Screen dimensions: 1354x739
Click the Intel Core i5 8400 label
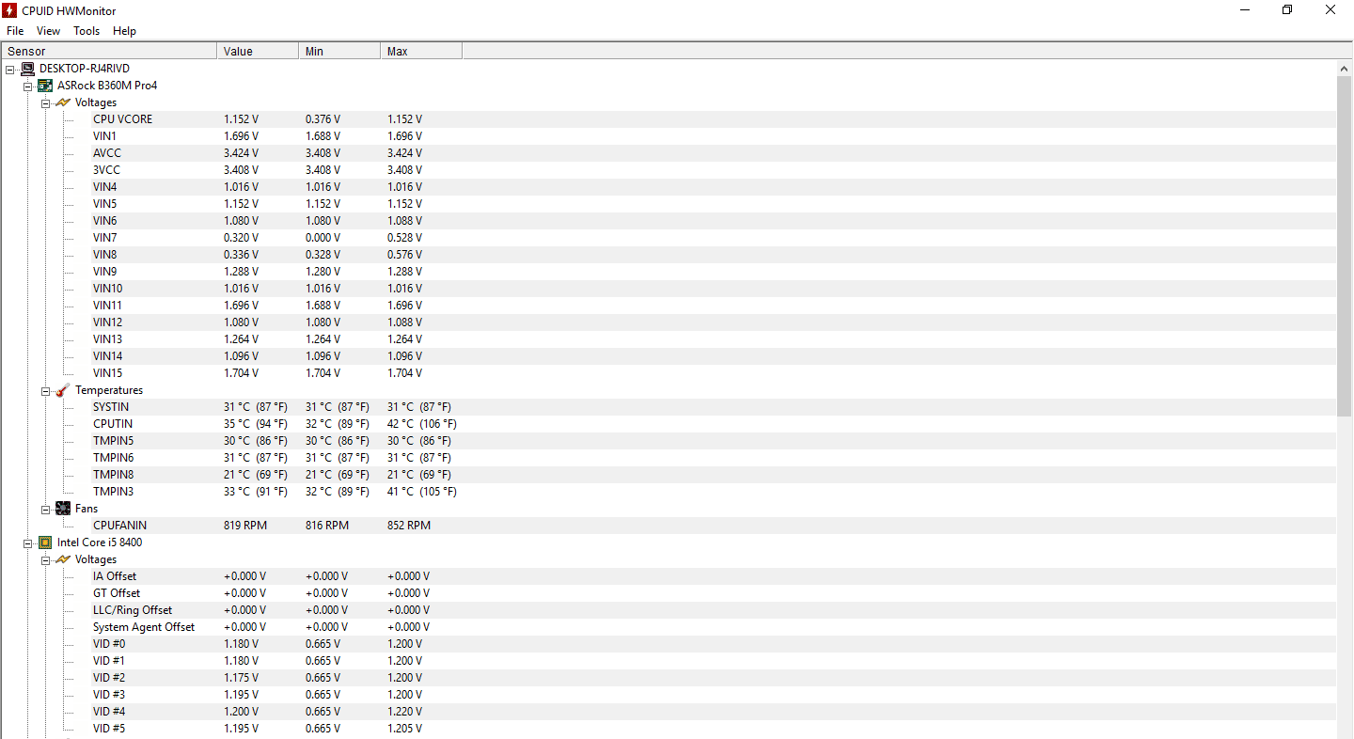100,542
